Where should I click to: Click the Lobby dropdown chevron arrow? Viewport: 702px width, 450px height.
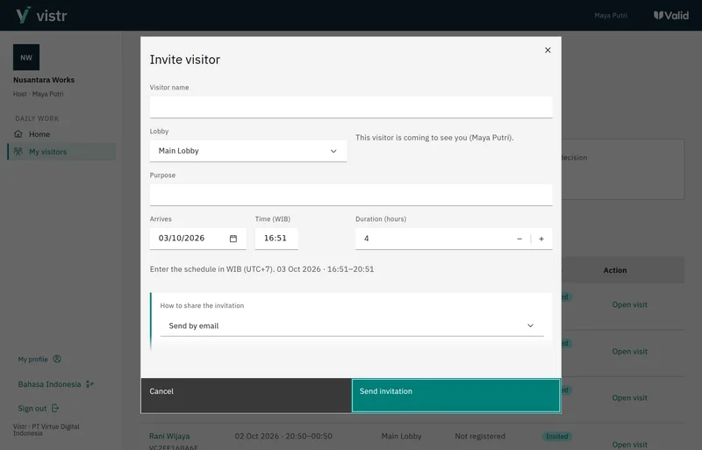click(x=333, y=152)
